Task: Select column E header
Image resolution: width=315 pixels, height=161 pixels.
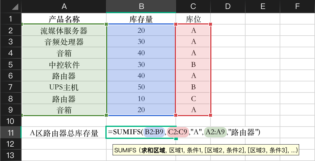Action: (263, 6)
